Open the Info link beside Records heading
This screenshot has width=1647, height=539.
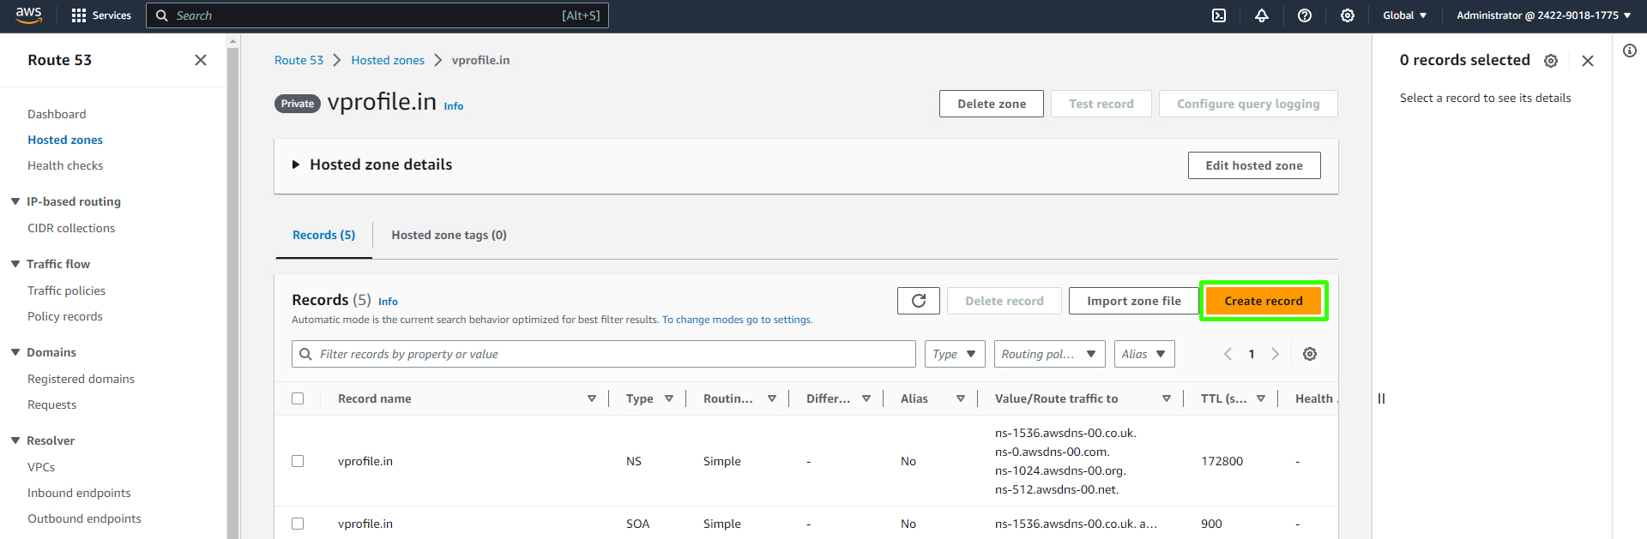388,302
